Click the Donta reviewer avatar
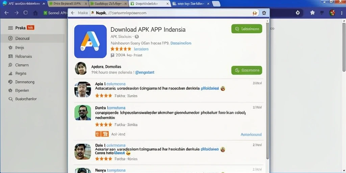Image resolution: width=346 pixels, height=173 pixels. click(82, 113)
